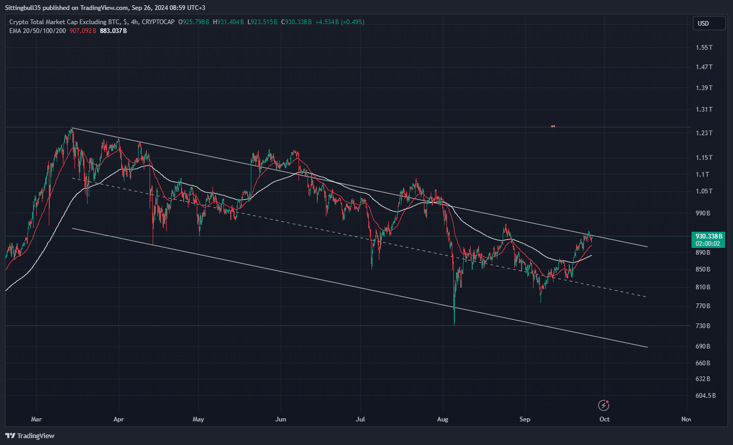Click the Aug label on the time axis
Screen dimensions: 733x445
443,419
